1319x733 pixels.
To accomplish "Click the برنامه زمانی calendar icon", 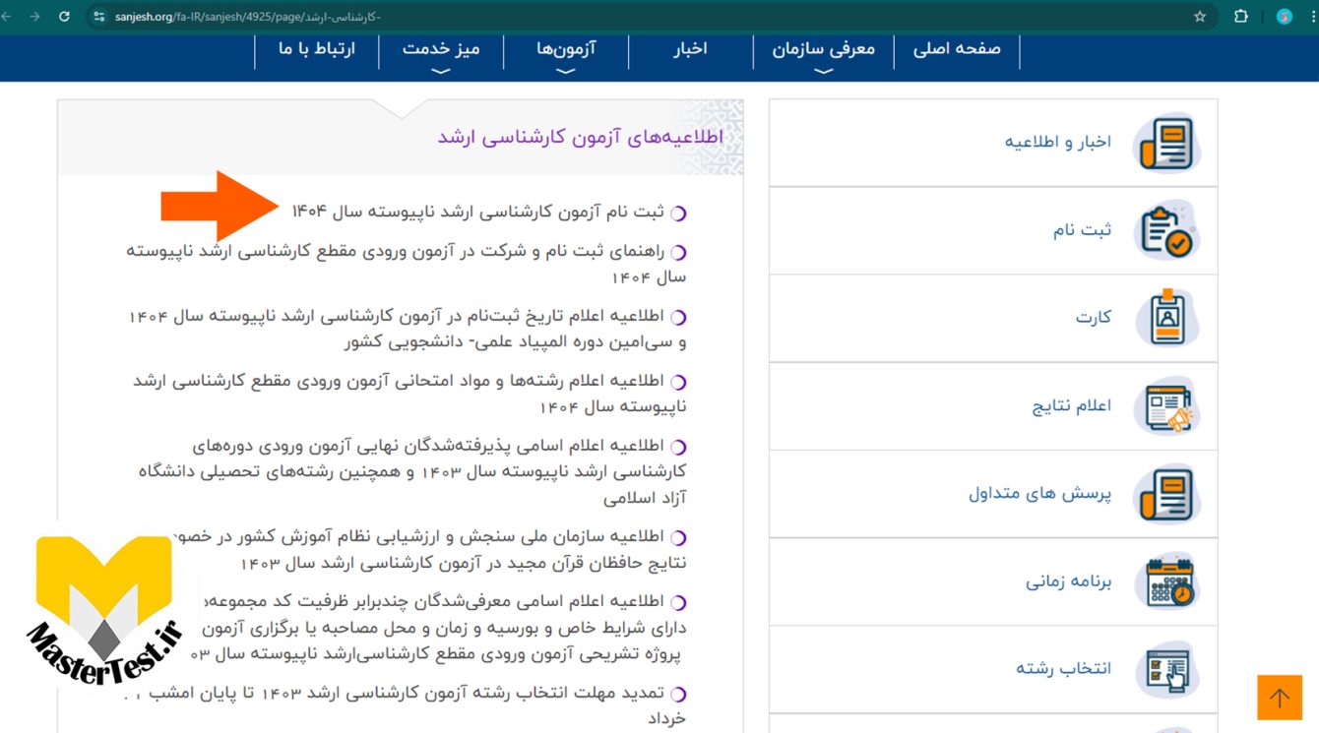I will 1166,580.
